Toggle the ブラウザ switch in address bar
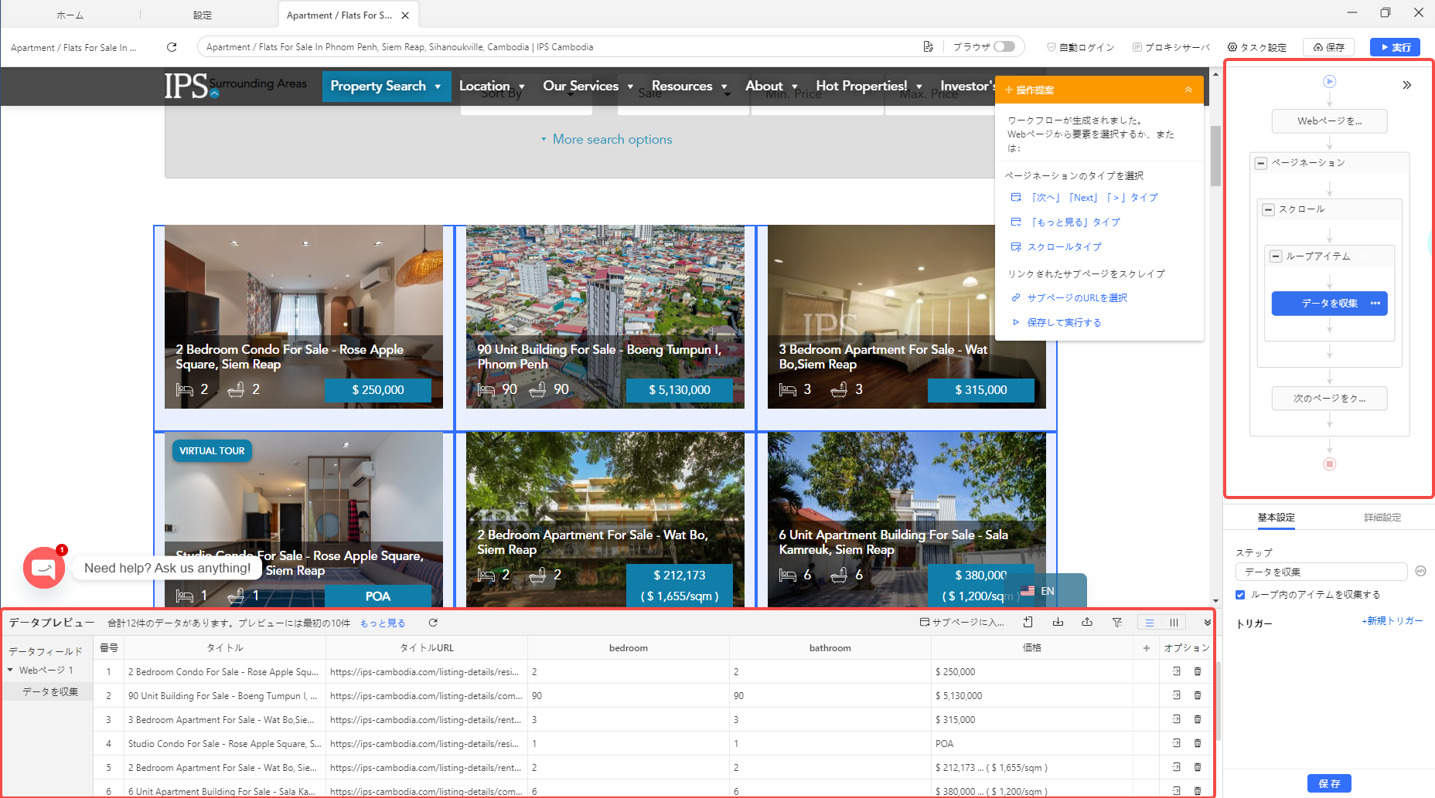 coord(1004,46)
